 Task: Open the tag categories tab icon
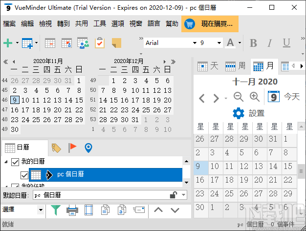pyautogui.click(x=56, y=148)
